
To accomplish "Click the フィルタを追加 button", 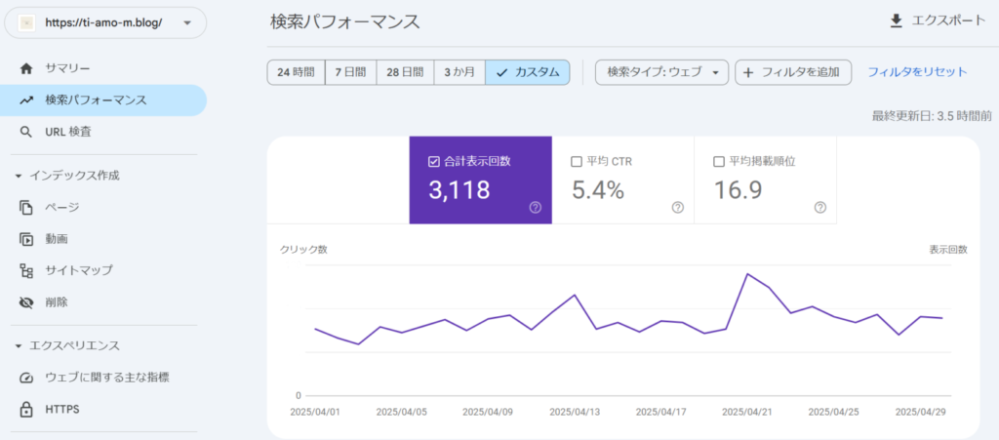I will pos(793,72).
